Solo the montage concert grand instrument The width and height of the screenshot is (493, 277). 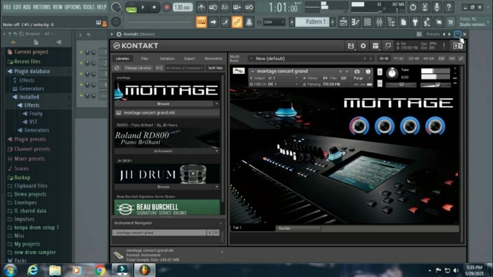click(380, 72)
